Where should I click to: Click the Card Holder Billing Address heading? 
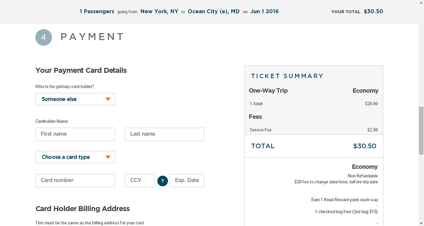point(82,209)
